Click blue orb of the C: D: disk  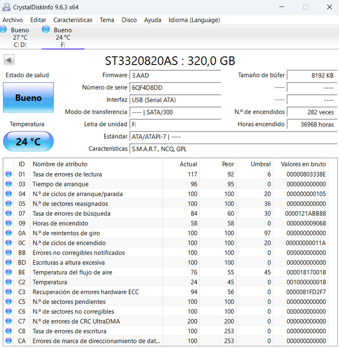3,30
